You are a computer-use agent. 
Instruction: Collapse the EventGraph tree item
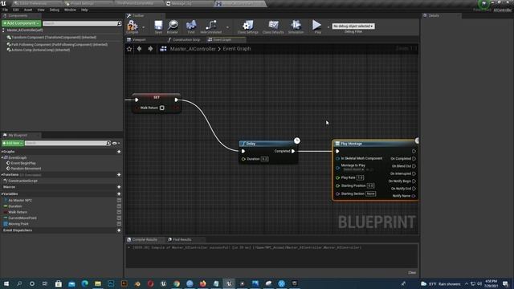(2, 157)
